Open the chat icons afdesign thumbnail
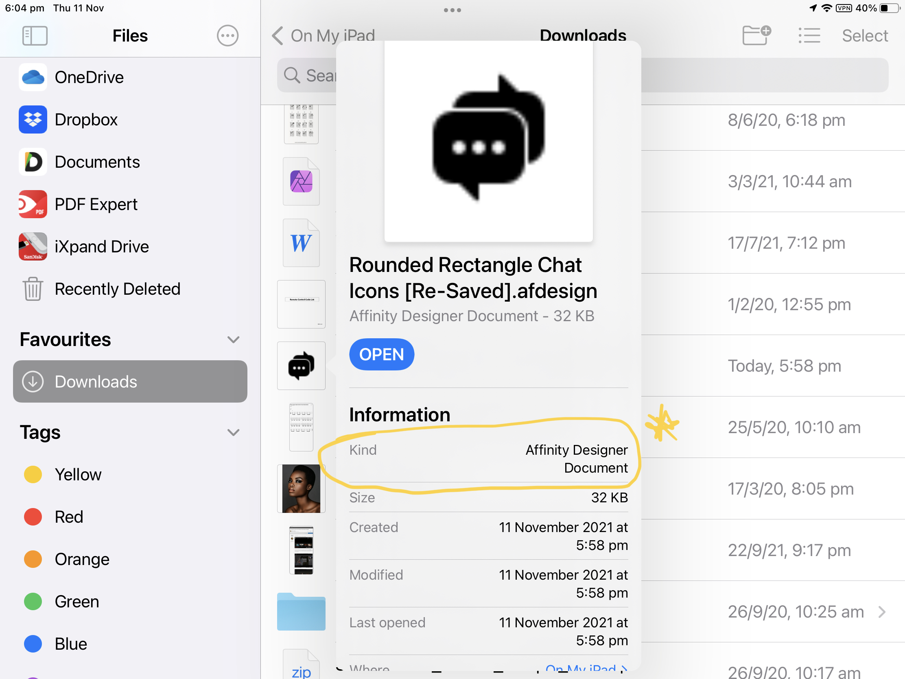Viewport: 905px width, 679px height. click(301, 366)
